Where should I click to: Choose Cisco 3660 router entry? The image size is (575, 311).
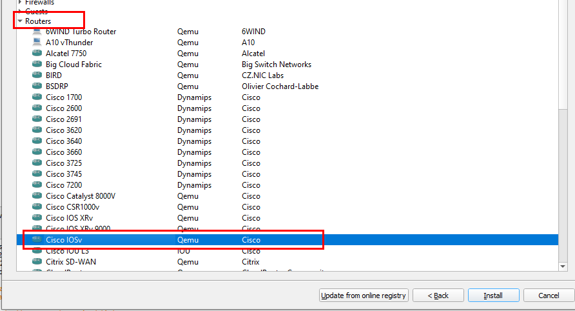pyautogui.click(x=64, y=152)
